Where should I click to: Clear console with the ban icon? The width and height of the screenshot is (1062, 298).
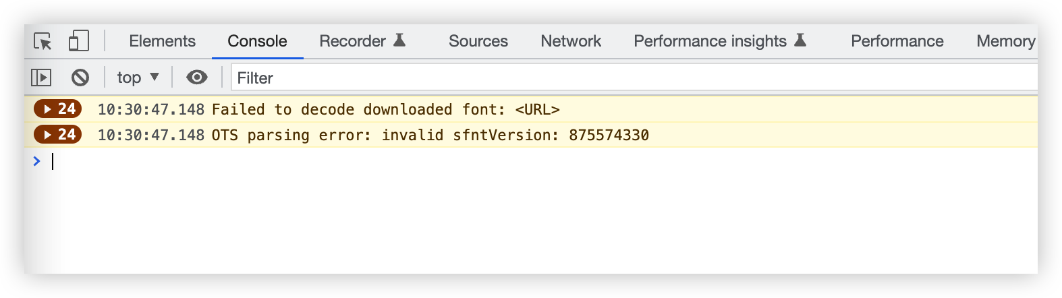coord(80,78)
